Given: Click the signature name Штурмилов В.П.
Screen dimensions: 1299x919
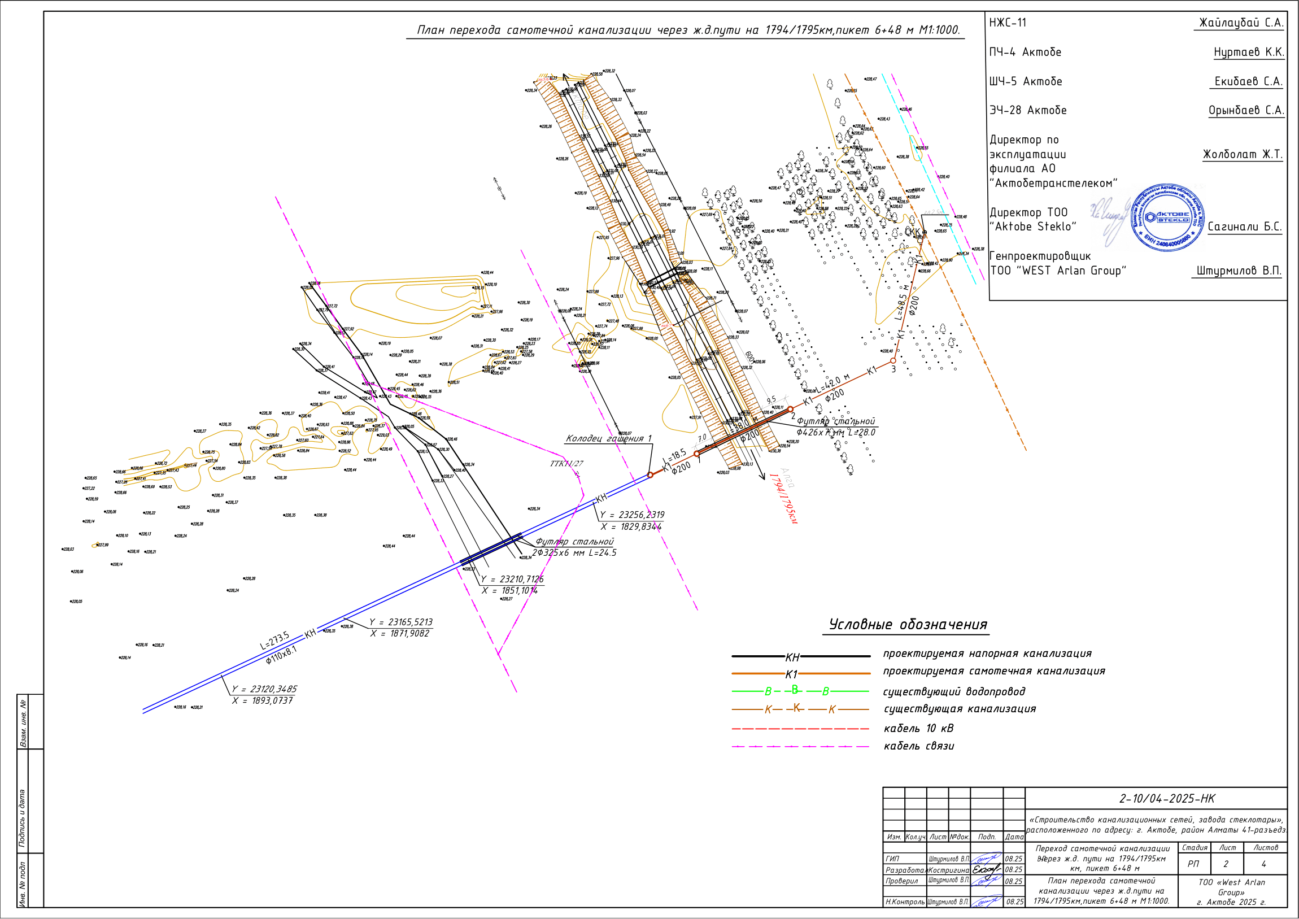Looking at the screenshot, I should [x=1239, y=271].
